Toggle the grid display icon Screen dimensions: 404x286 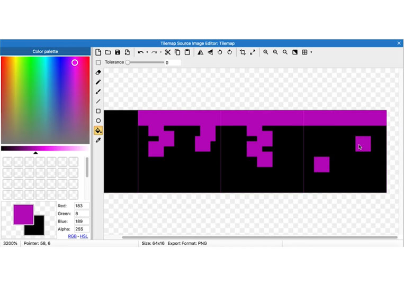(304, 52)
